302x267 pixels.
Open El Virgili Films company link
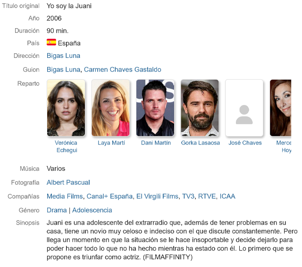click(157, 196)
